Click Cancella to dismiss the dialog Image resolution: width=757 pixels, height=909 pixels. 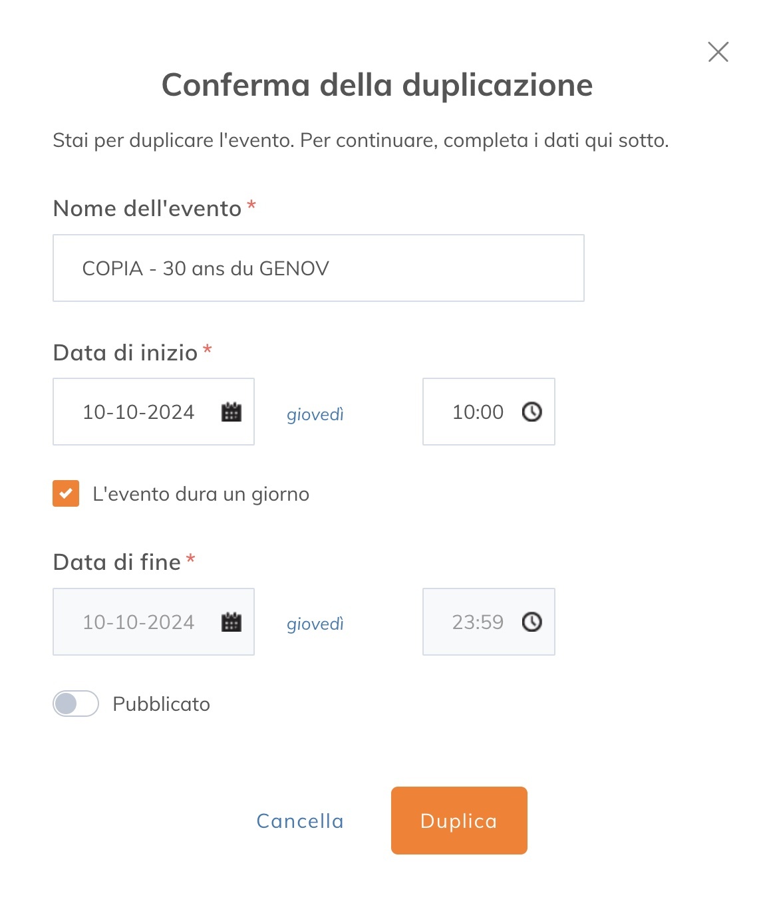(x=299, y=821)
